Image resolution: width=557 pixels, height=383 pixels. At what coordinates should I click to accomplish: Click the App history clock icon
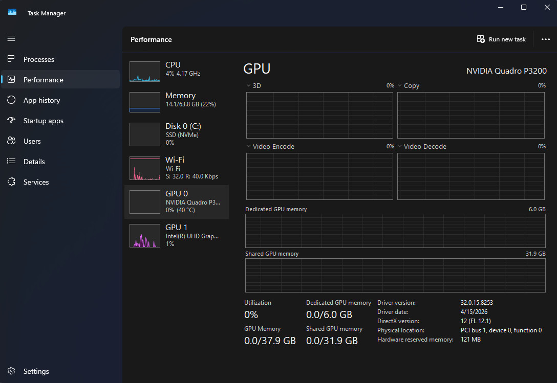11,100
